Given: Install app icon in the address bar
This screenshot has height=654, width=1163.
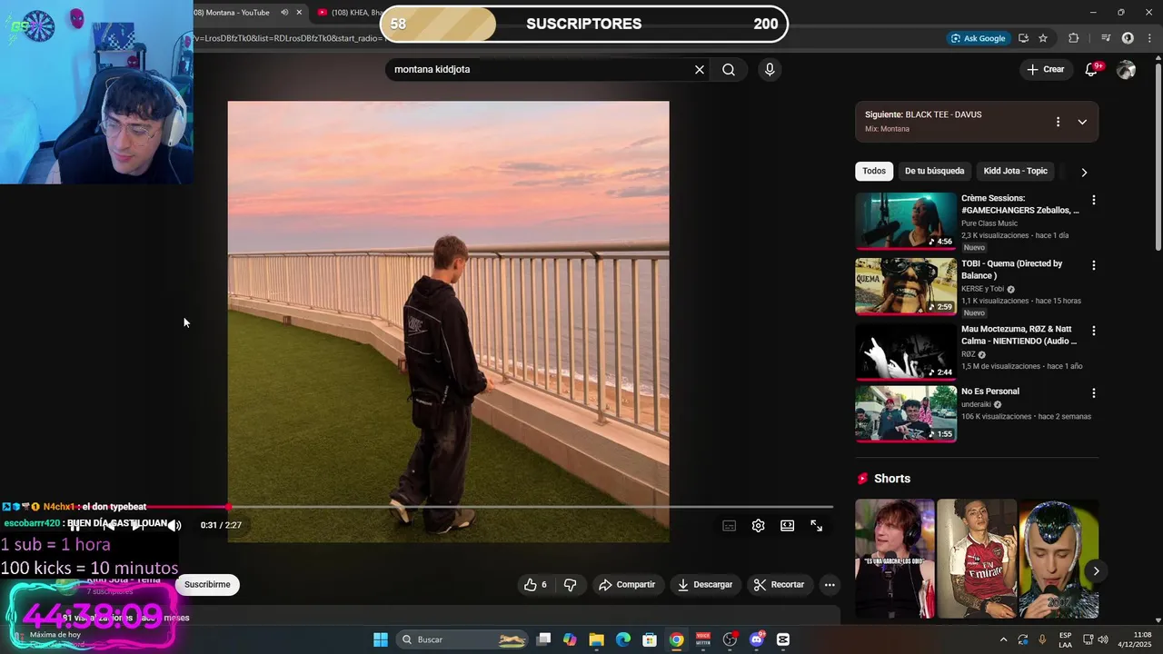Looking at the screenshot, I should click(x=1023, y=38).
